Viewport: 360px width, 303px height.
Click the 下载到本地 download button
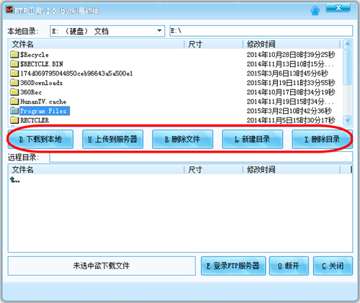click(x=40, y=139)
